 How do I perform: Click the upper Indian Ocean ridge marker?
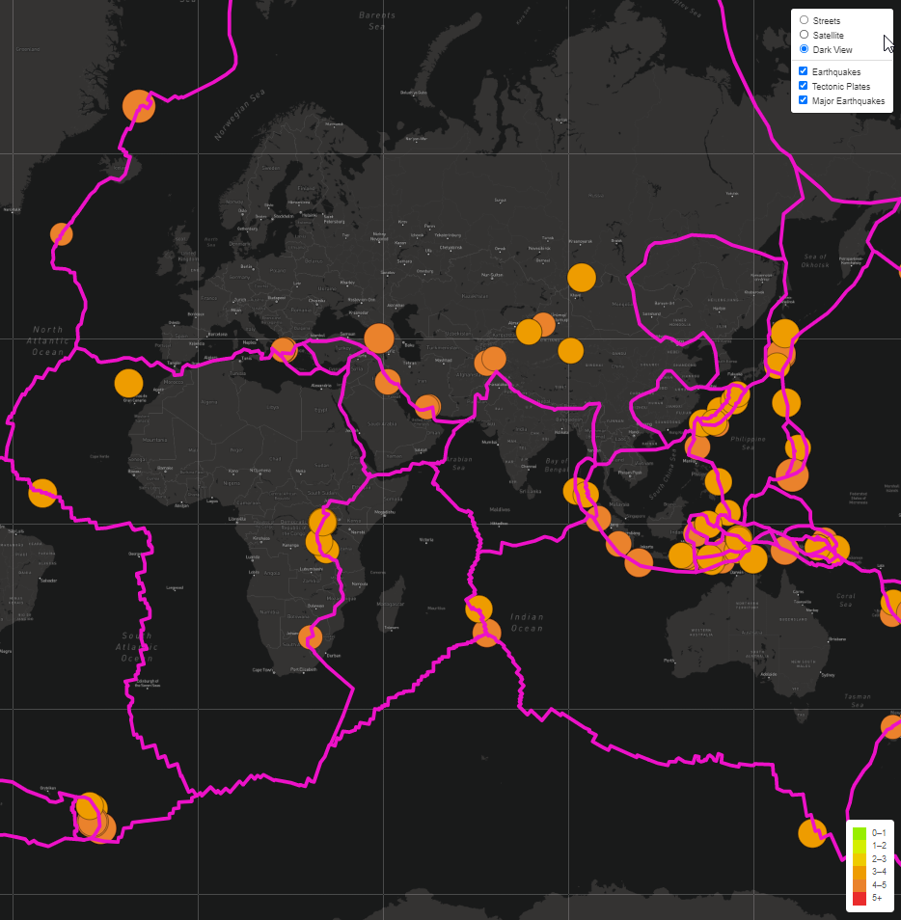(478, 609)
